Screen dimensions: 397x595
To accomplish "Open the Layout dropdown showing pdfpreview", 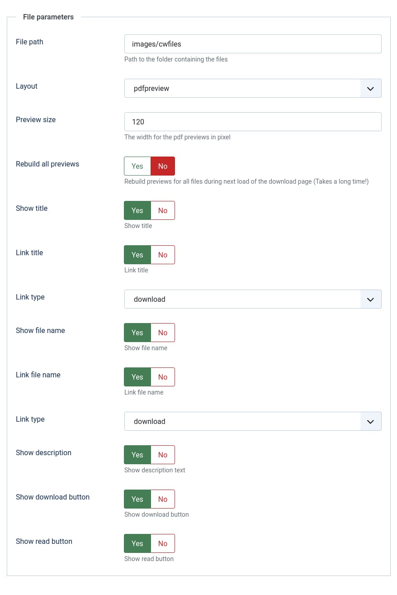I will click(252, 88).
